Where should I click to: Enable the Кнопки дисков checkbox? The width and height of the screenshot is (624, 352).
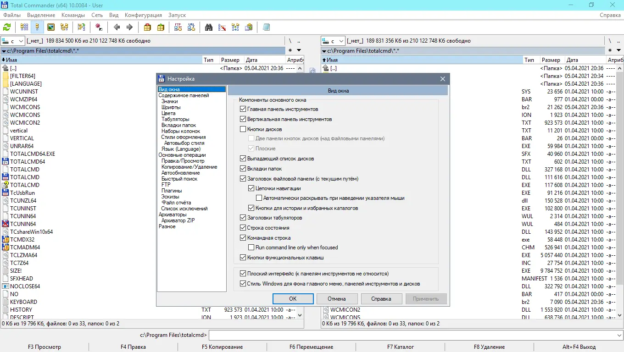243,129
